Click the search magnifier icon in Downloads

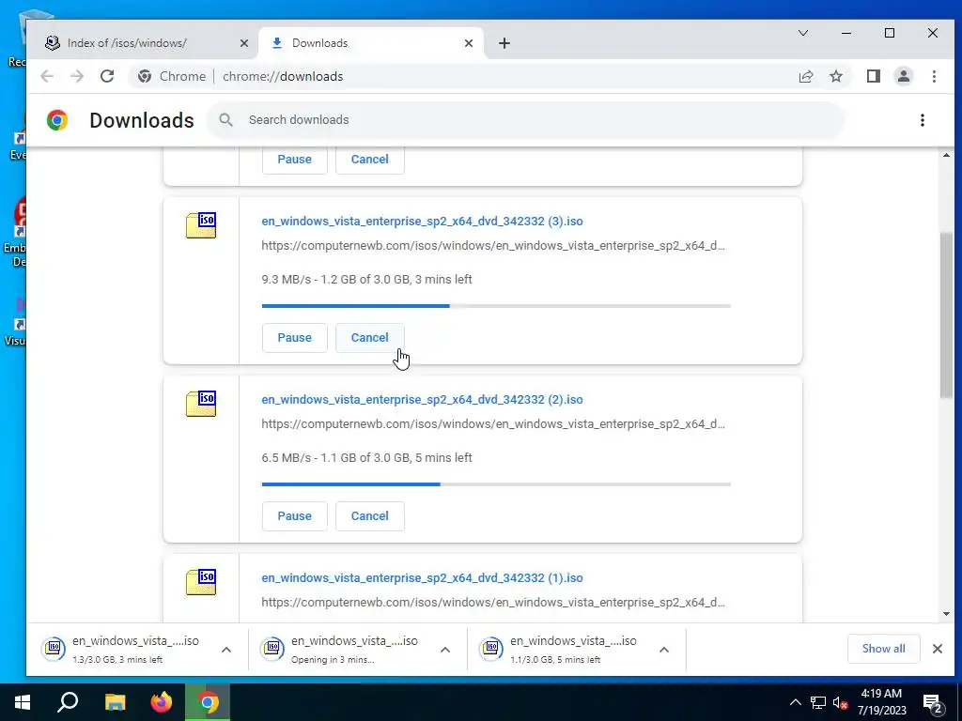pos(225,120)
